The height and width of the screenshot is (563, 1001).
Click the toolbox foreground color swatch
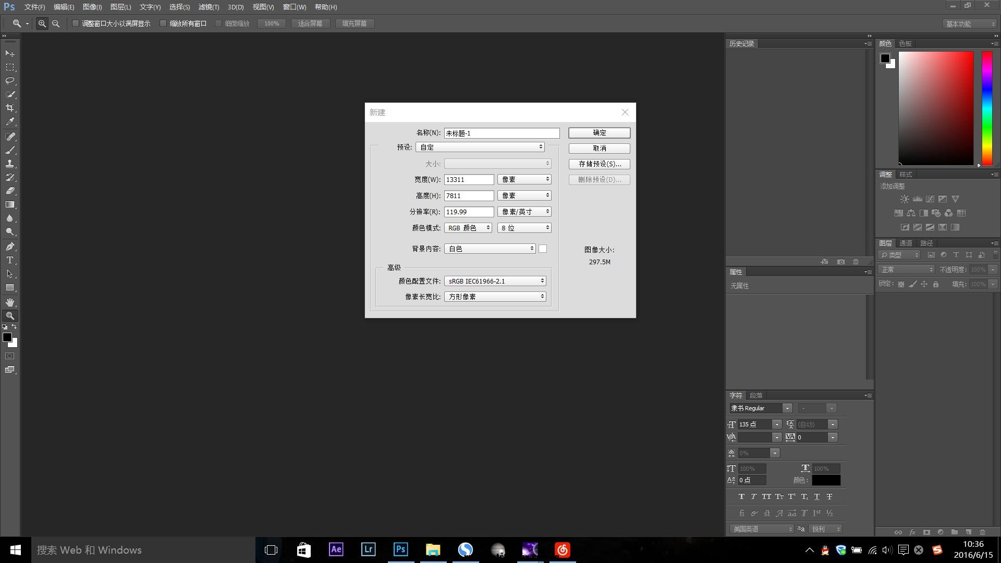point(7,337)
